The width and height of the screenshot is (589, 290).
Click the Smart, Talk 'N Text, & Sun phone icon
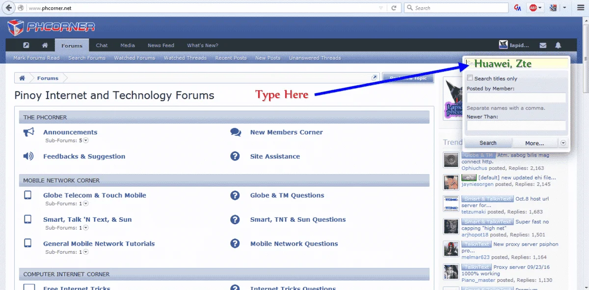coord(27,219)
